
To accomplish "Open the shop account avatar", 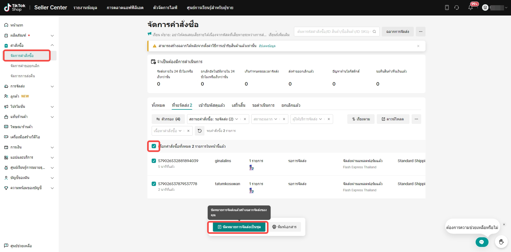I will point(485,7).
